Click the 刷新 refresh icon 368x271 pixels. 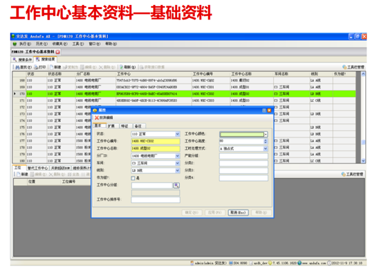coord(122,67)
